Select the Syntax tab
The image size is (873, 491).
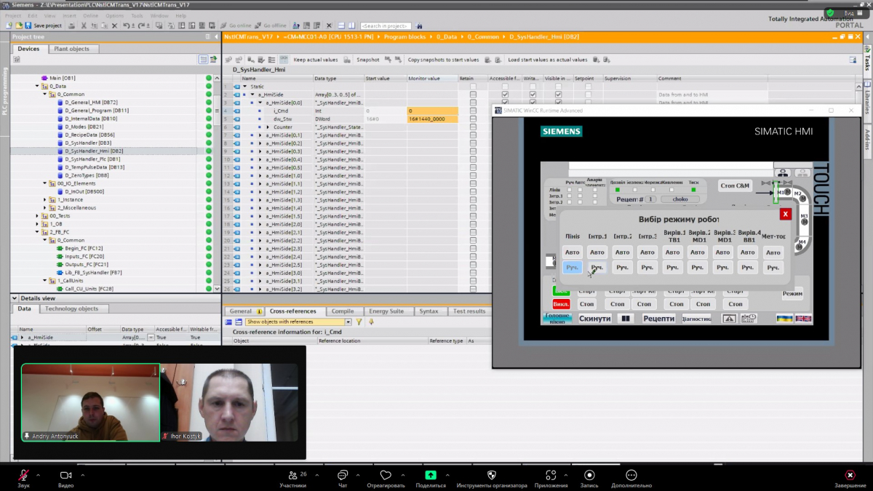pos(428,311)
